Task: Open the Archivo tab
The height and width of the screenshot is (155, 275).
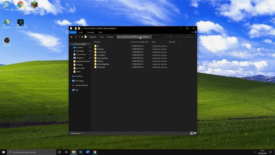Action: coord(73,32)
